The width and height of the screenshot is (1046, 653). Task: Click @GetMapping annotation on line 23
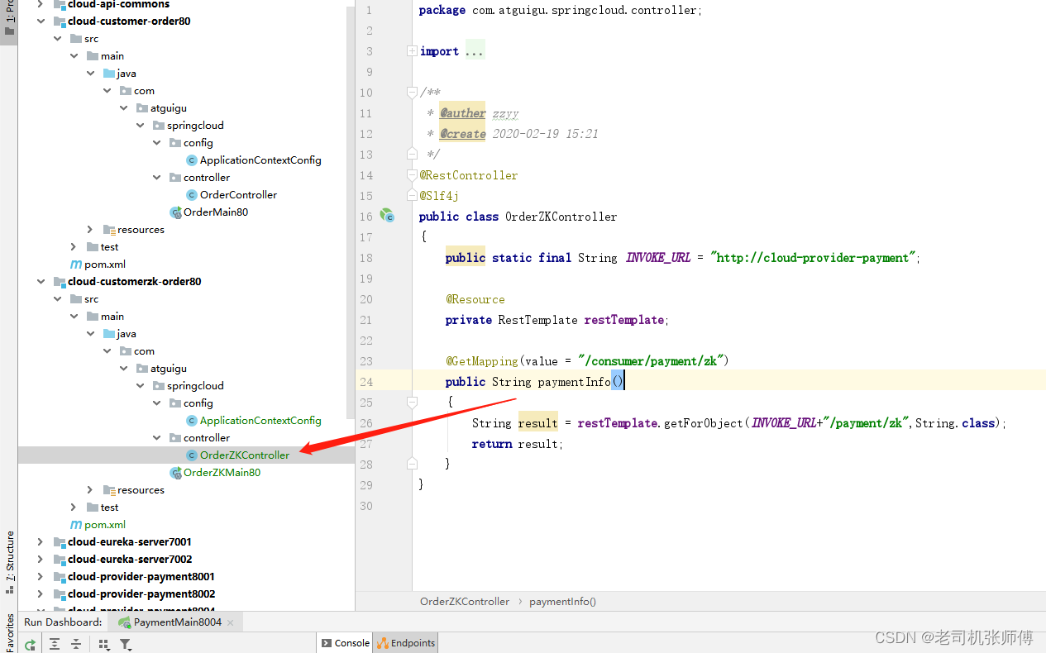tap(482, 361)
